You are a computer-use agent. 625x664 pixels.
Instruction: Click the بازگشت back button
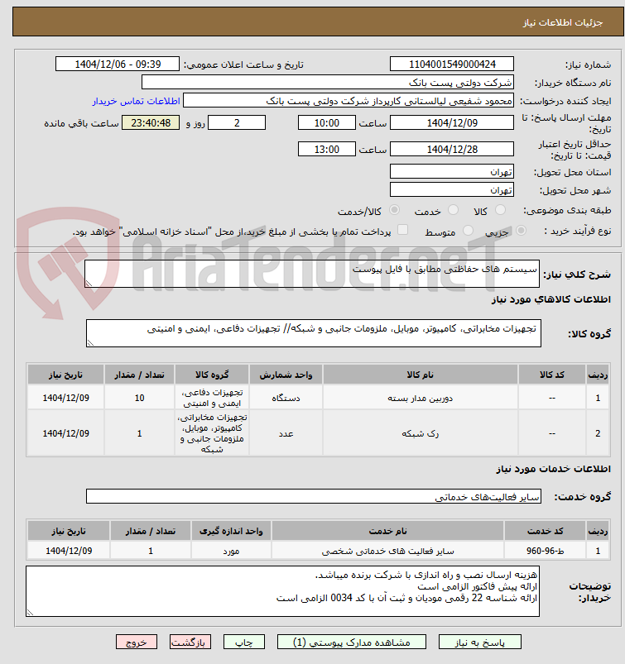click(x=190, y=643)
